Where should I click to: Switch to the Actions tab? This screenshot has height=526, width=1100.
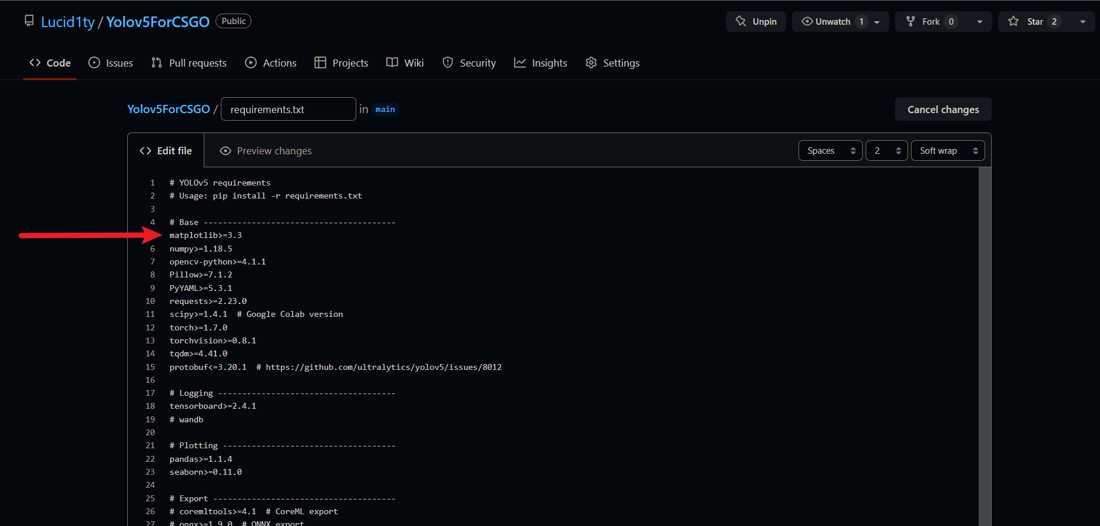[271, 63]
